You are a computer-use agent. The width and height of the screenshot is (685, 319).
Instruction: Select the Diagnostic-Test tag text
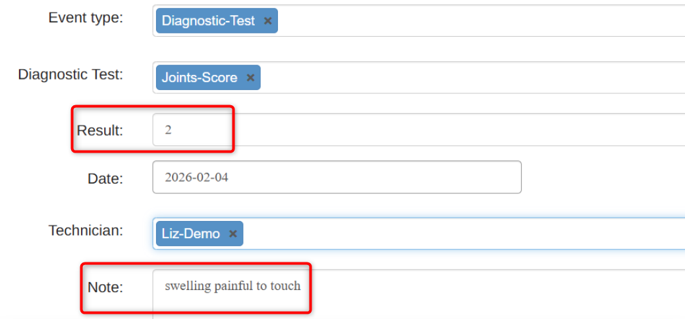pos(208,21)
